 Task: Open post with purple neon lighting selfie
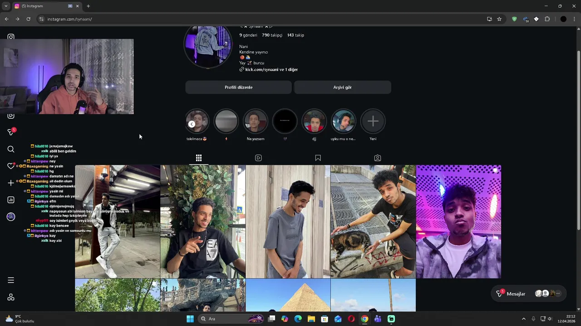[458, 222]
